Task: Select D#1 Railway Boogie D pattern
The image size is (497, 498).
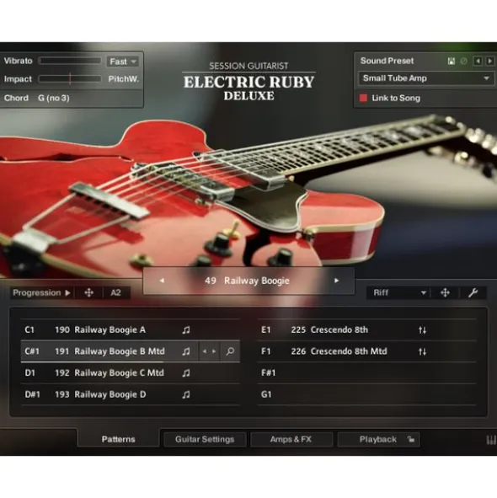Action: [130, 394]
